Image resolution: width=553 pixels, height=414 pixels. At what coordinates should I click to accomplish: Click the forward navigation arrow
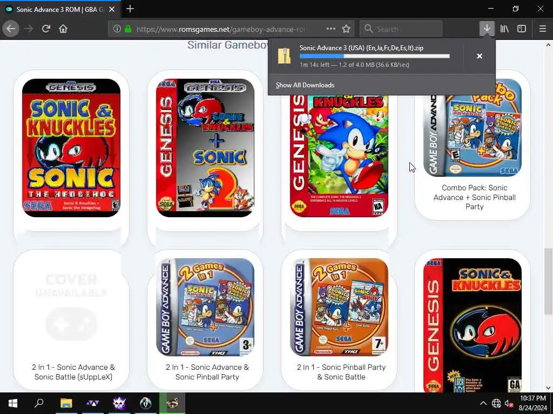(x=29, y=29)
